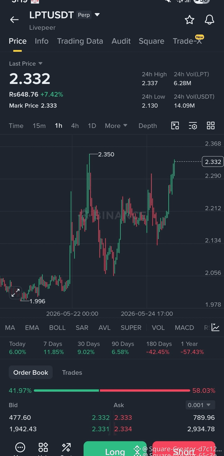Screen dimensions: 224x456
Task: Open Trade-X tab
Action: click(187, 41)
